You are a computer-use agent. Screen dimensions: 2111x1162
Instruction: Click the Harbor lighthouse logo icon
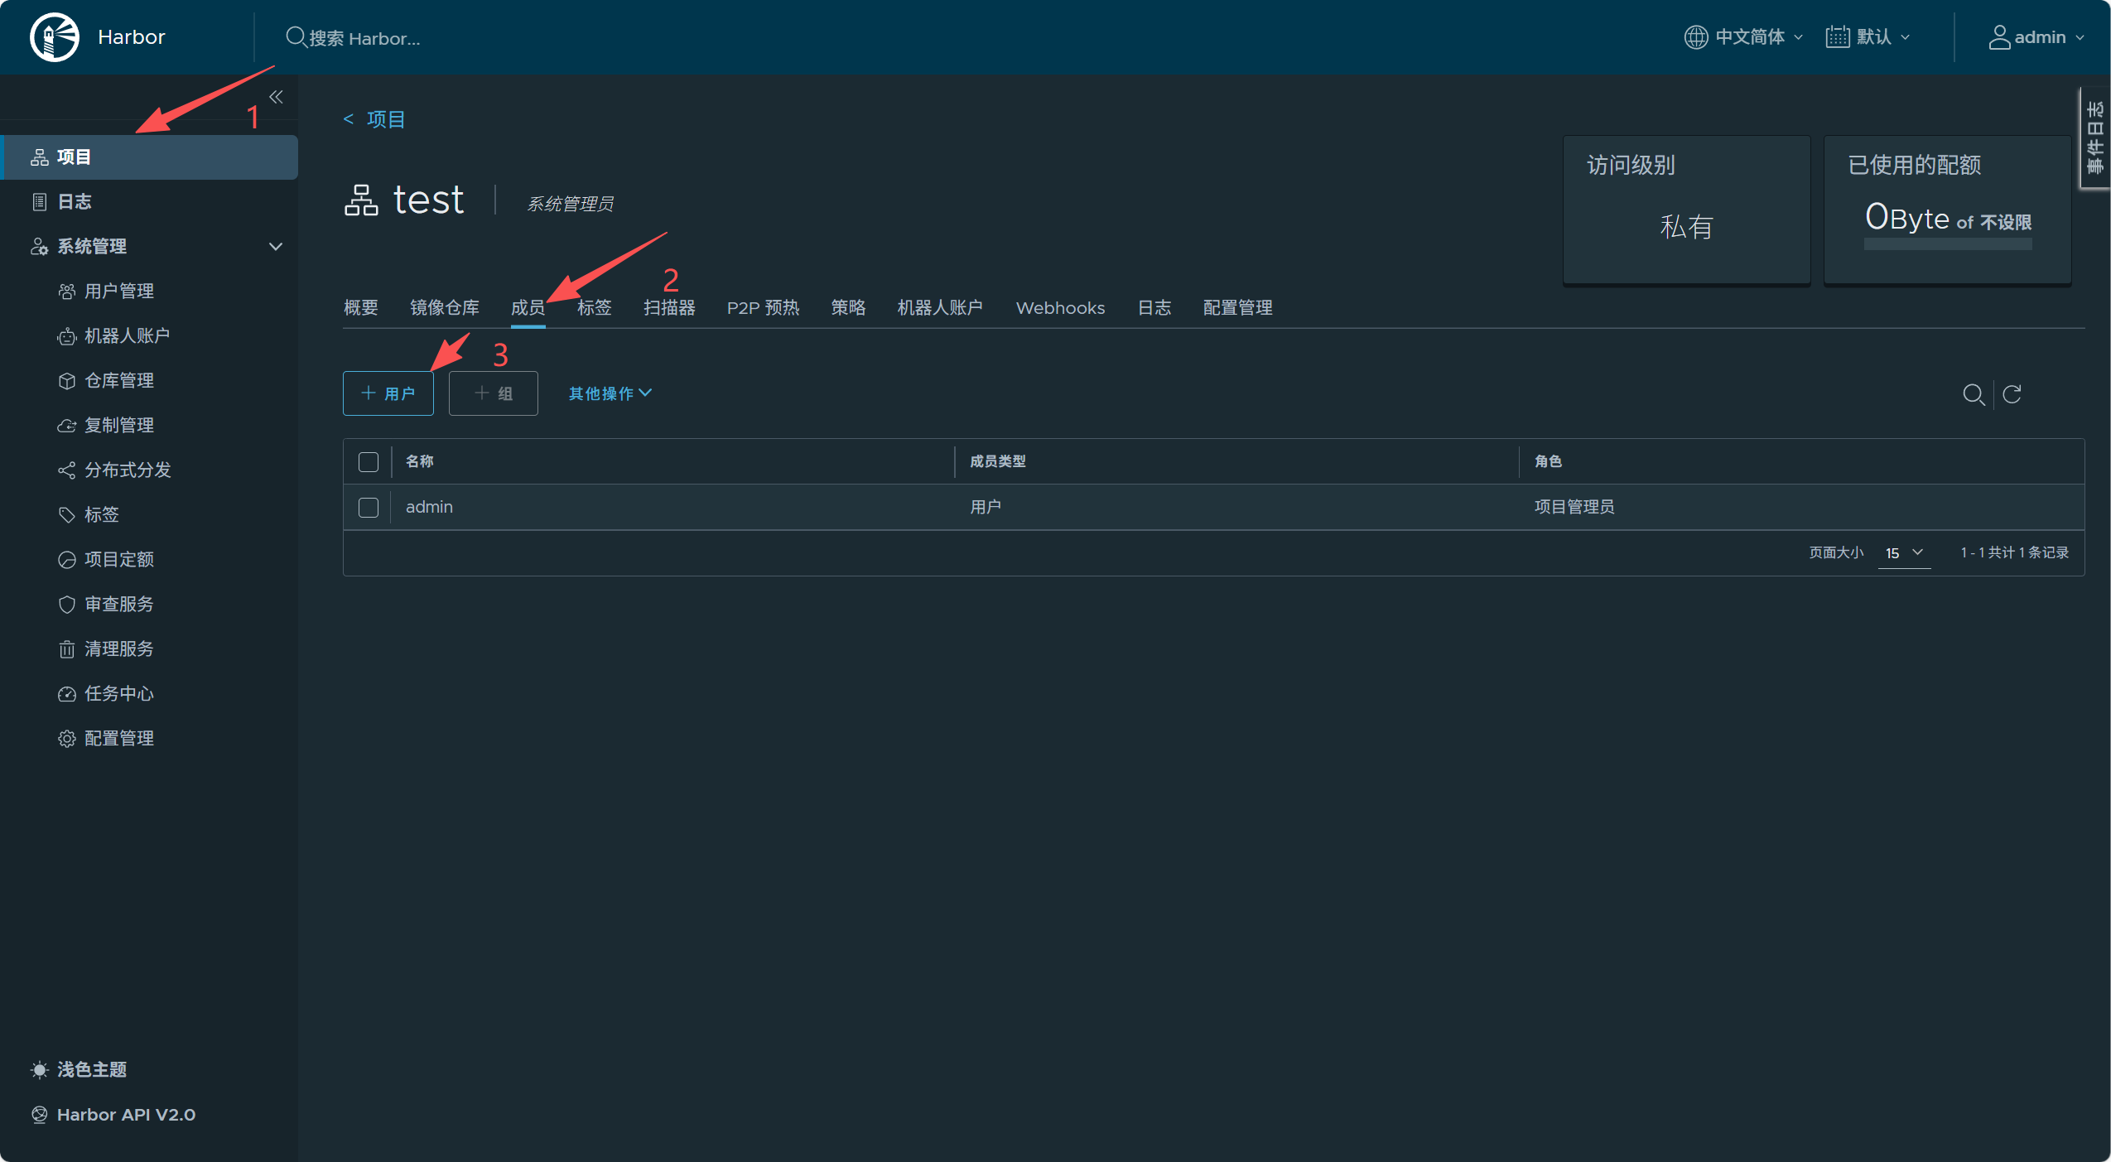tap(54, 37)
